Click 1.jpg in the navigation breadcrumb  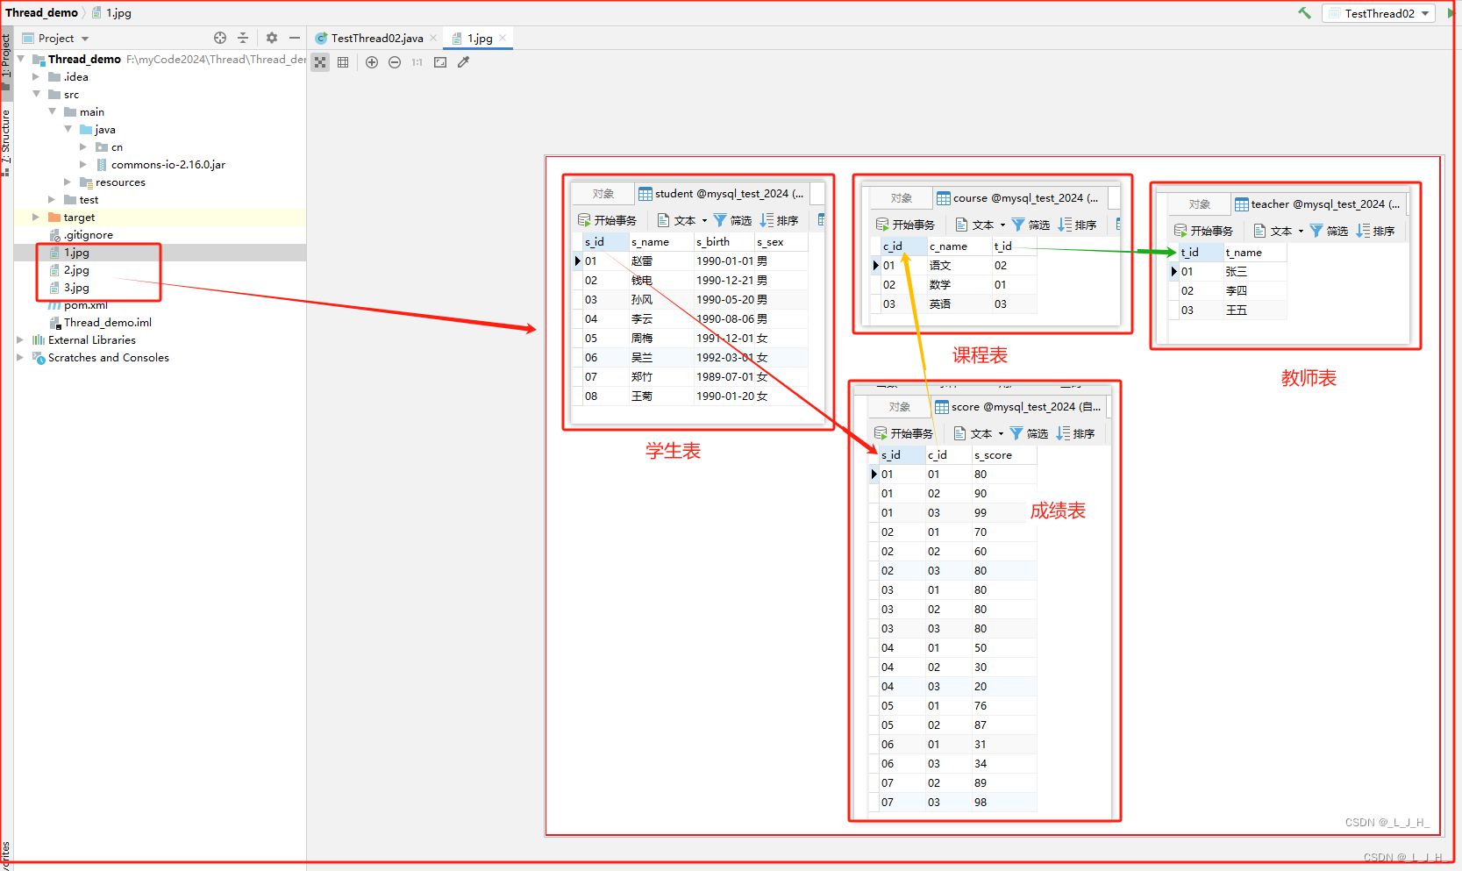[x=112, y=12]
